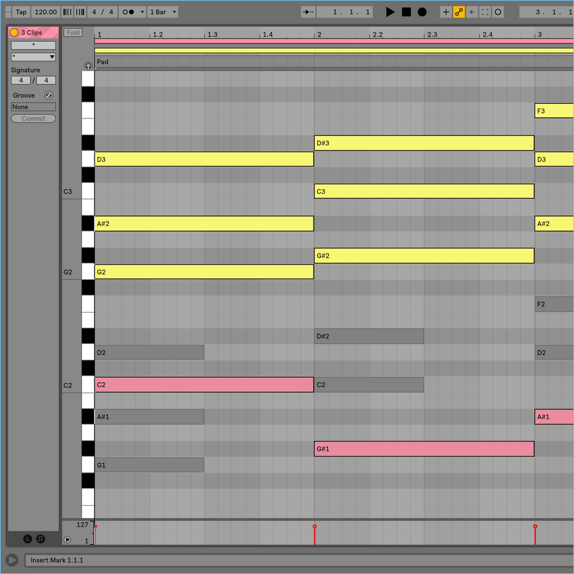Click the status bar play circle icon
The image size is (574, 574).
point(12,560)
